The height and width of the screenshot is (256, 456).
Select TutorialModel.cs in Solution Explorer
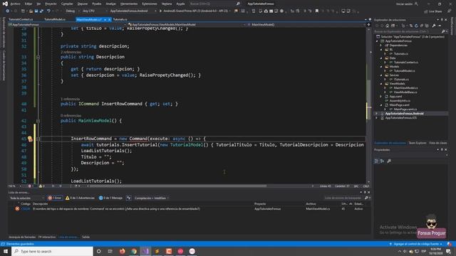404,71
